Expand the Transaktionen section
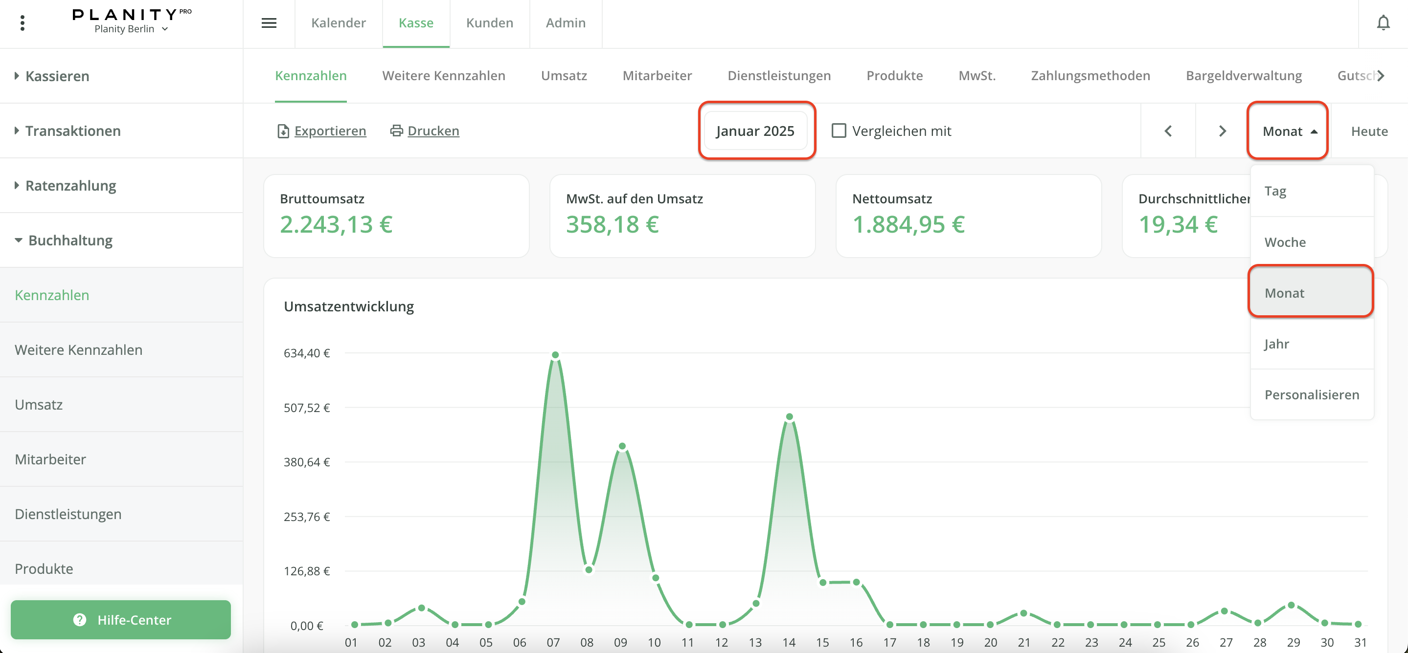The width and height of the screenshot is (1408, 653). (x=121, y=131)
